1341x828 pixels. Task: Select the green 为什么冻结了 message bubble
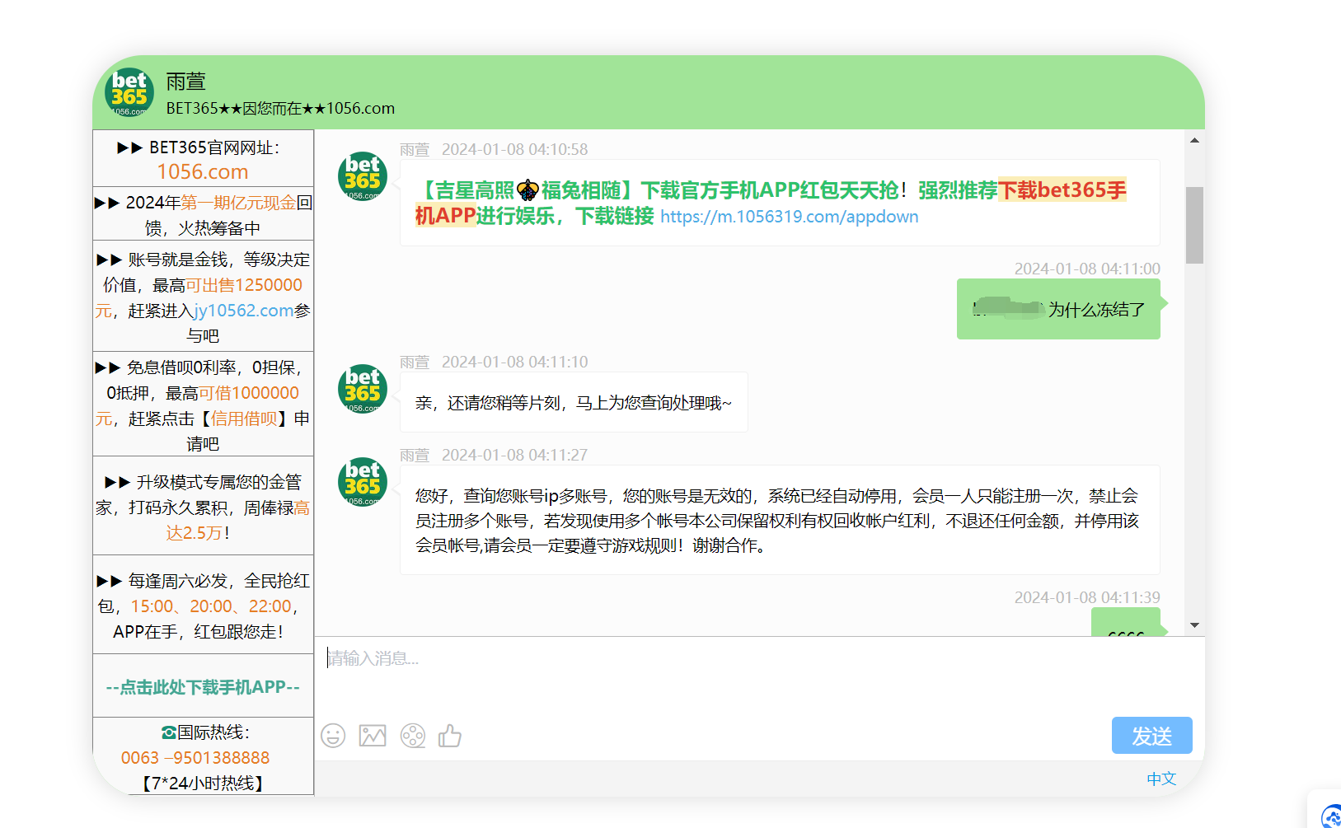1058,309
